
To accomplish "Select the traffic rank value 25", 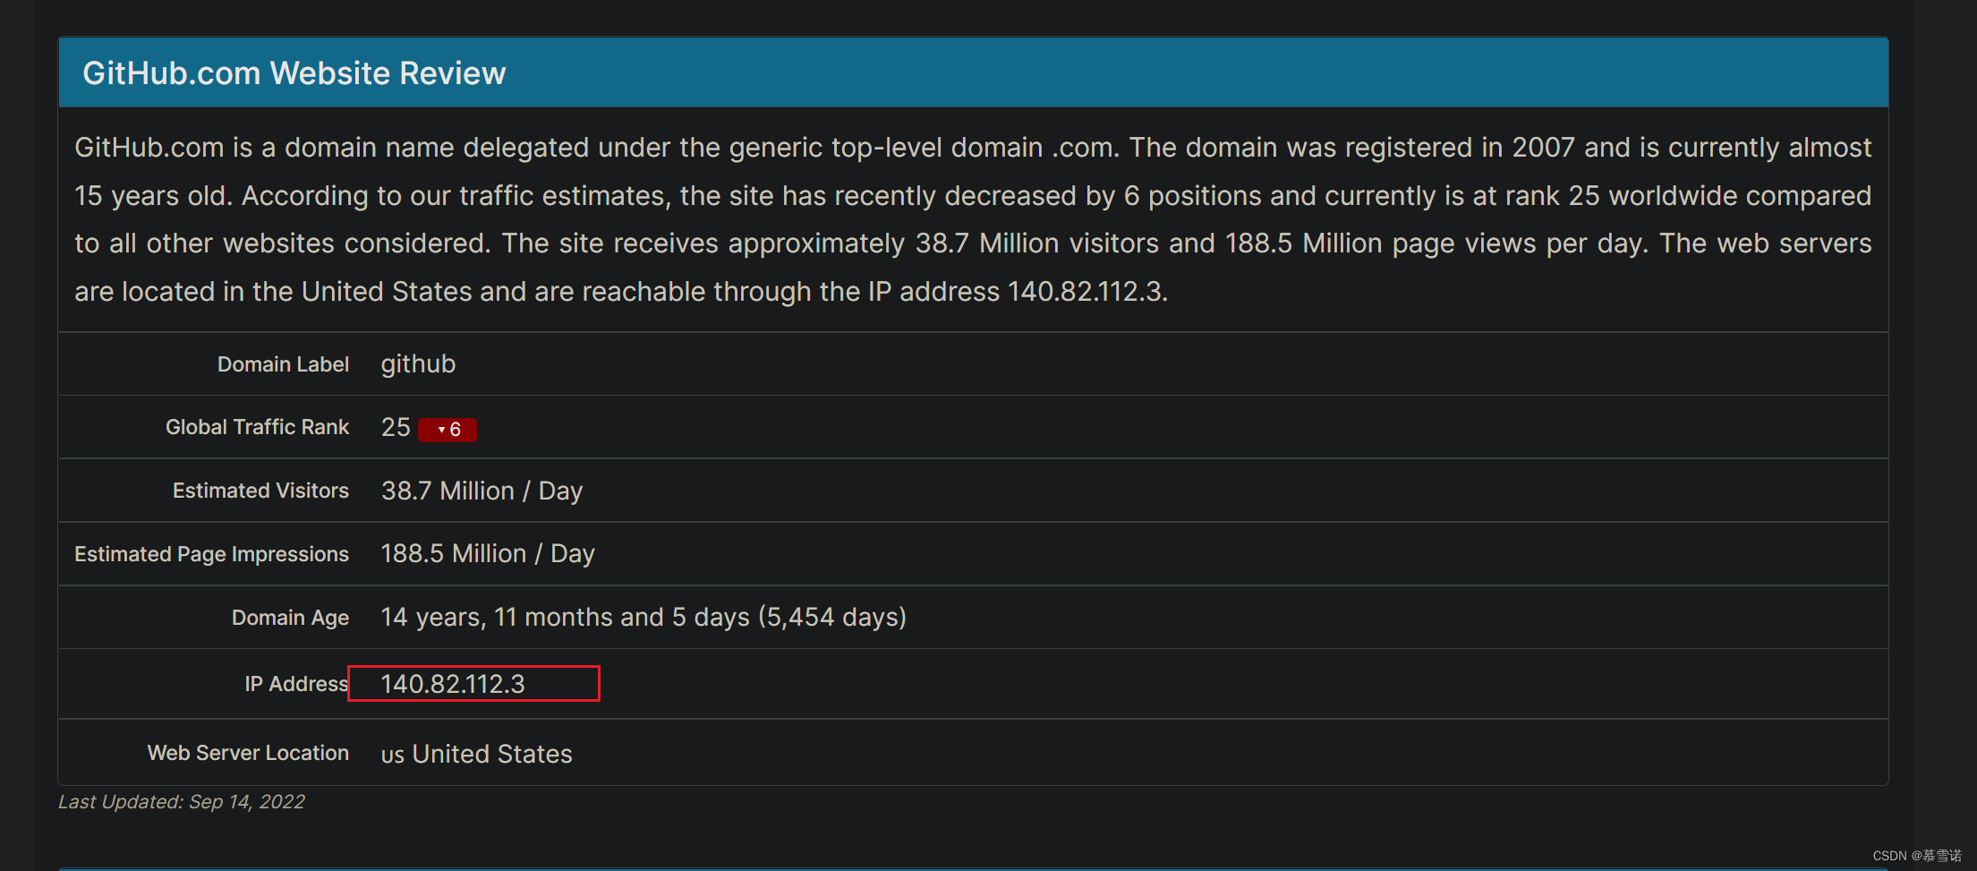I will [x=396, y=427].
